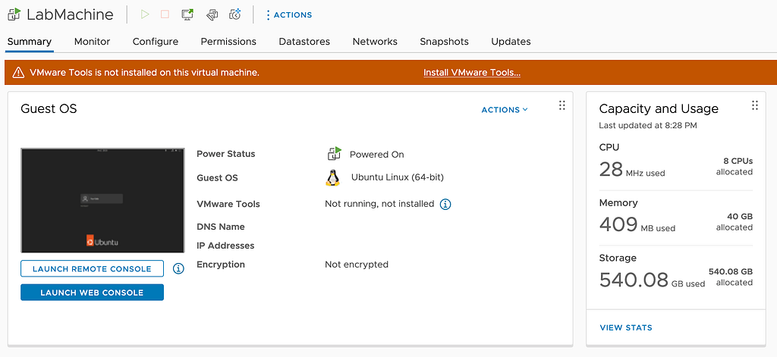Open the Snapshots tab
Viewport: 777px width, 357px height.
coord(444,42)
